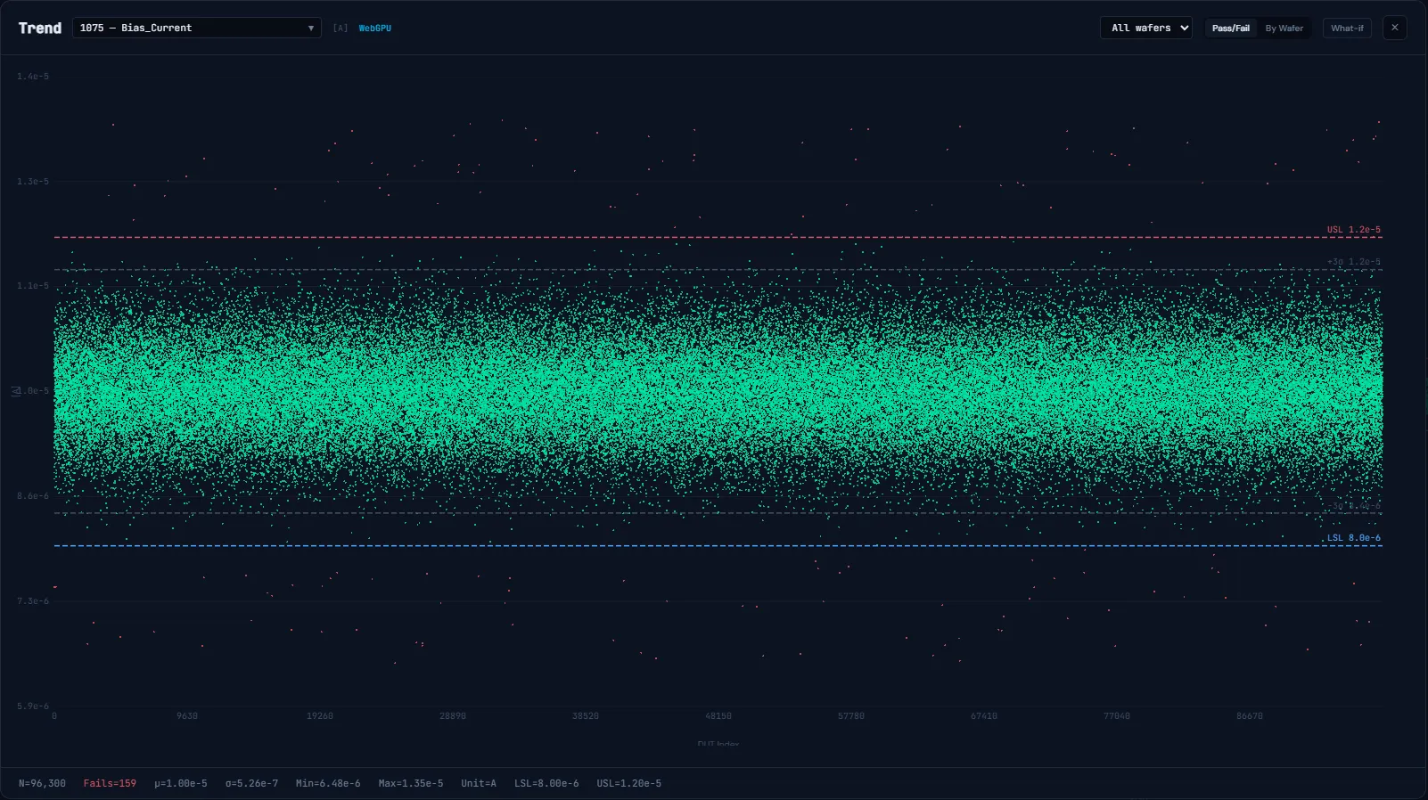
Task: Click the USL 1.2e-5 limit label
Action: (1353, 230)
